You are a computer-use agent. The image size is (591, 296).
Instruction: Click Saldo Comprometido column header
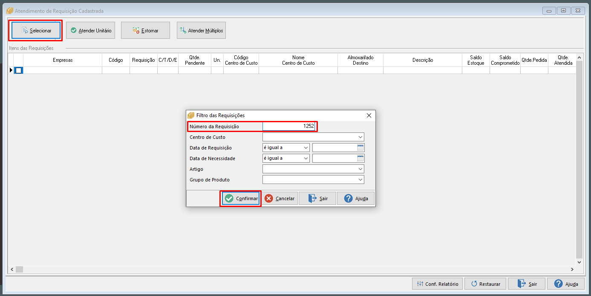click(505, 60)
